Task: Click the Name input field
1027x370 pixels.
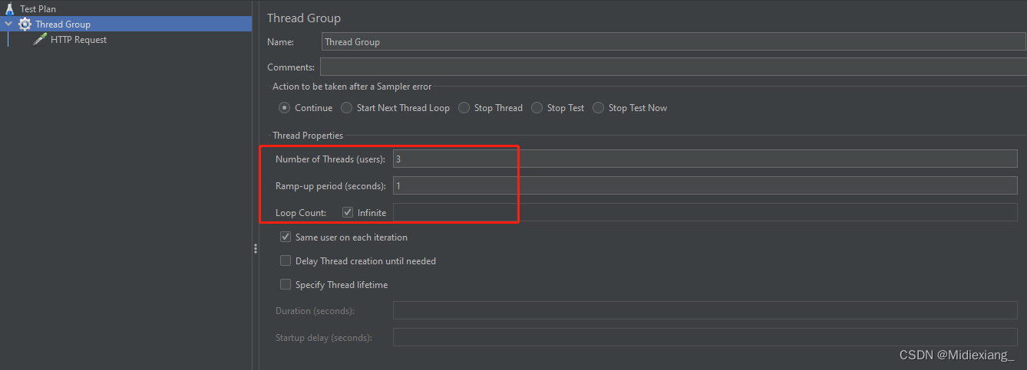Action: (674, 42)
